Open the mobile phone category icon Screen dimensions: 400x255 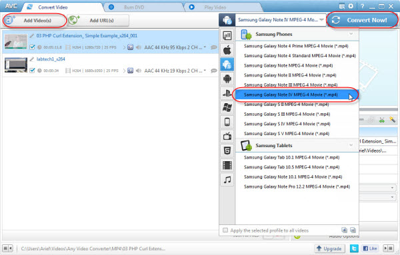coord(227,122)
